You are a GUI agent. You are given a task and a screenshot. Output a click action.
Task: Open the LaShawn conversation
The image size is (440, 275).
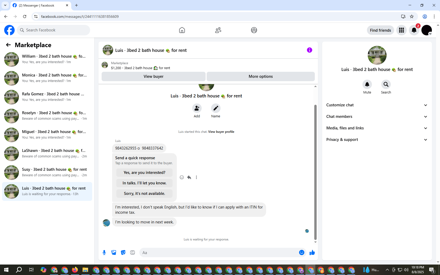pyautogui.click(x=47, y=154)
